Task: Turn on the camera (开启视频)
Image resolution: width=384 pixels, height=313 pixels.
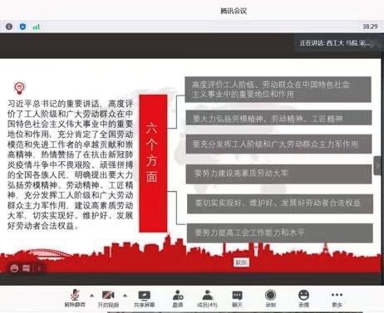Action: pyautogui.click(x=108, y=298)
